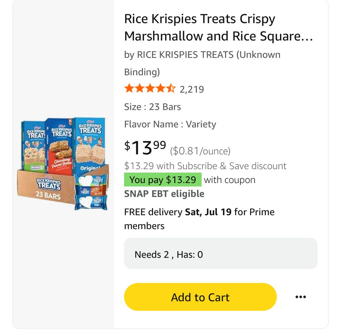Click the Rainbow flavor box in image
341x331 pixels.
tap(33, 146)
